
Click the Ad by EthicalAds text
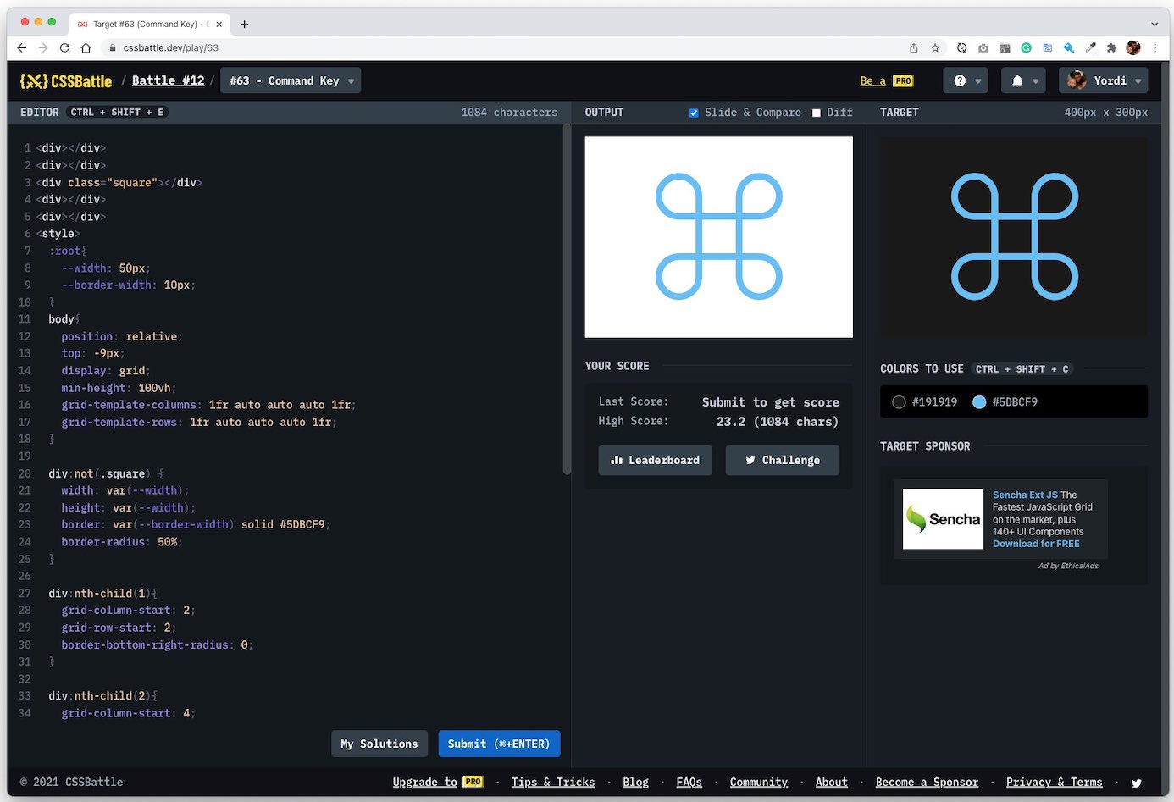(1068, 566)
